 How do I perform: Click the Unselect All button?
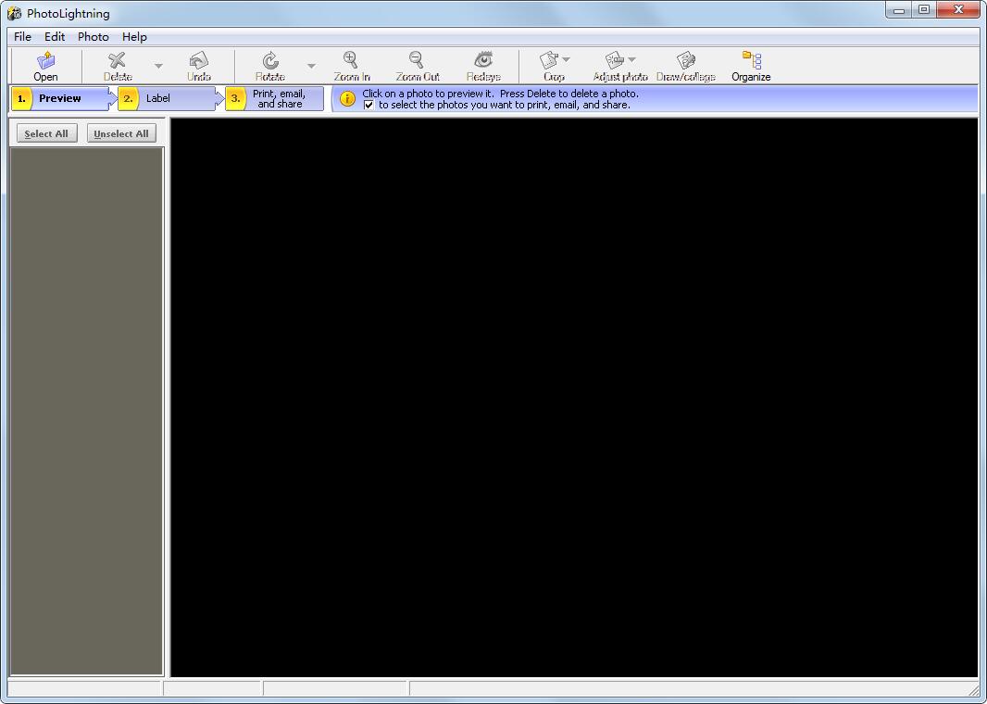pyautogui.click(x=120, y=132)
